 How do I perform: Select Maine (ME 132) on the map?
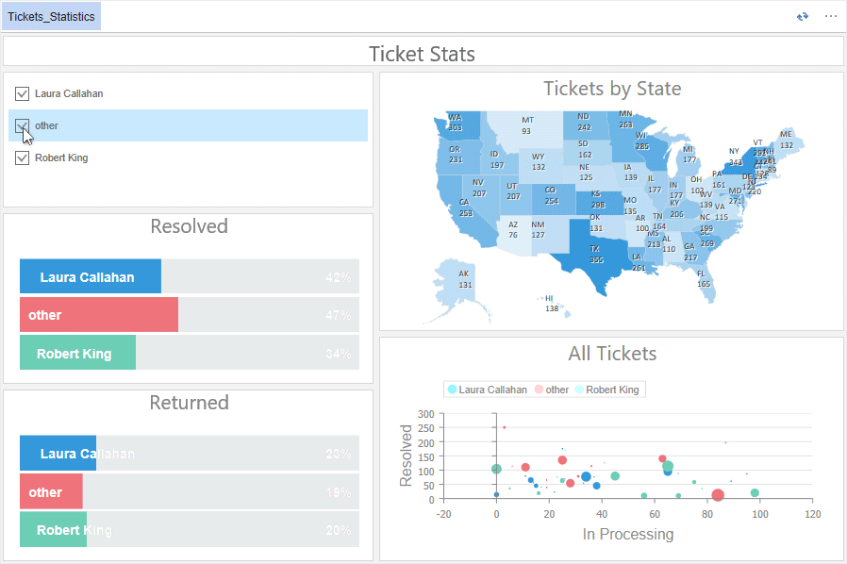point(787,140)
